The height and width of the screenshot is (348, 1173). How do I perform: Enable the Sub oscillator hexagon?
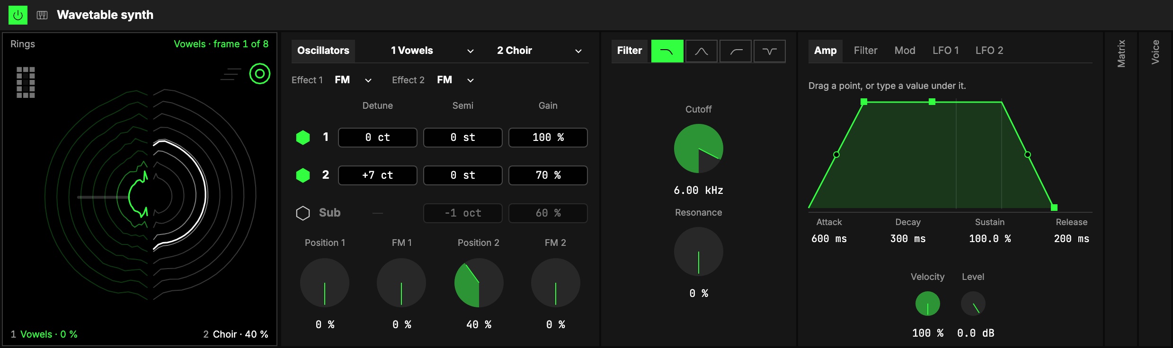point(303,213)
